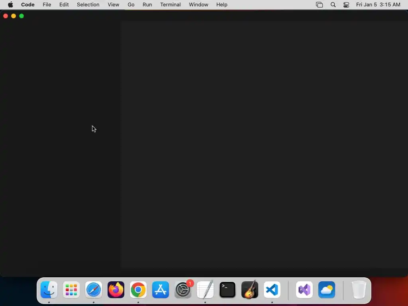The image size is (408, 306).
Task: Open the Window menu
Action: [198, 5]
